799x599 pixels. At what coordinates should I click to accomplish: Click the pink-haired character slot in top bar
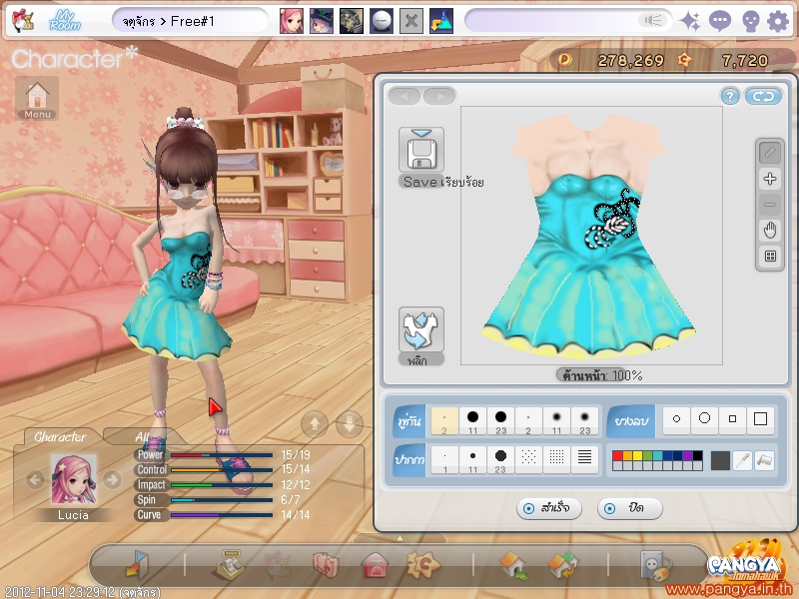coord(291,21)
